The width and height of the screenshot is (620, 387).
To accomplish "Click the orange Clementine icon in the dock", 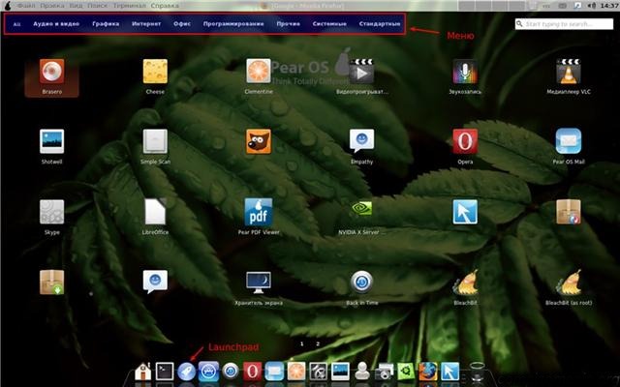I will [296, 372].
